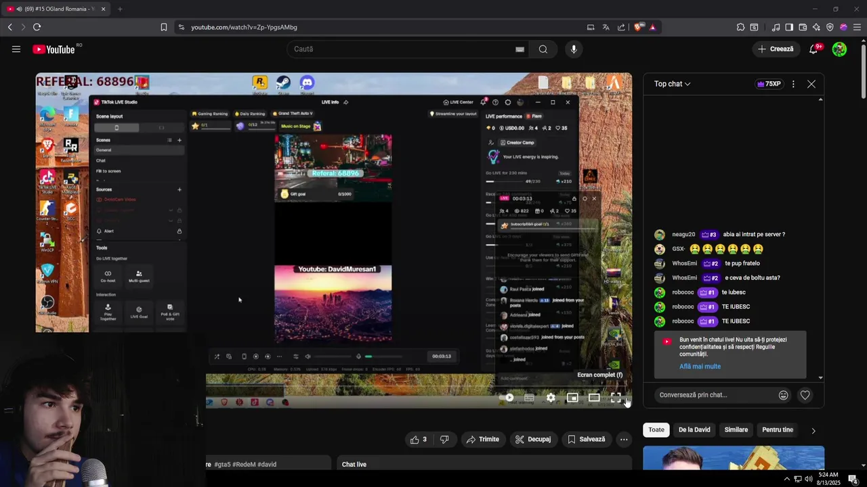Reload the page in the browser
Image resolution: width=867 pixels, height=487 pixels.
[x=37, y=27]
